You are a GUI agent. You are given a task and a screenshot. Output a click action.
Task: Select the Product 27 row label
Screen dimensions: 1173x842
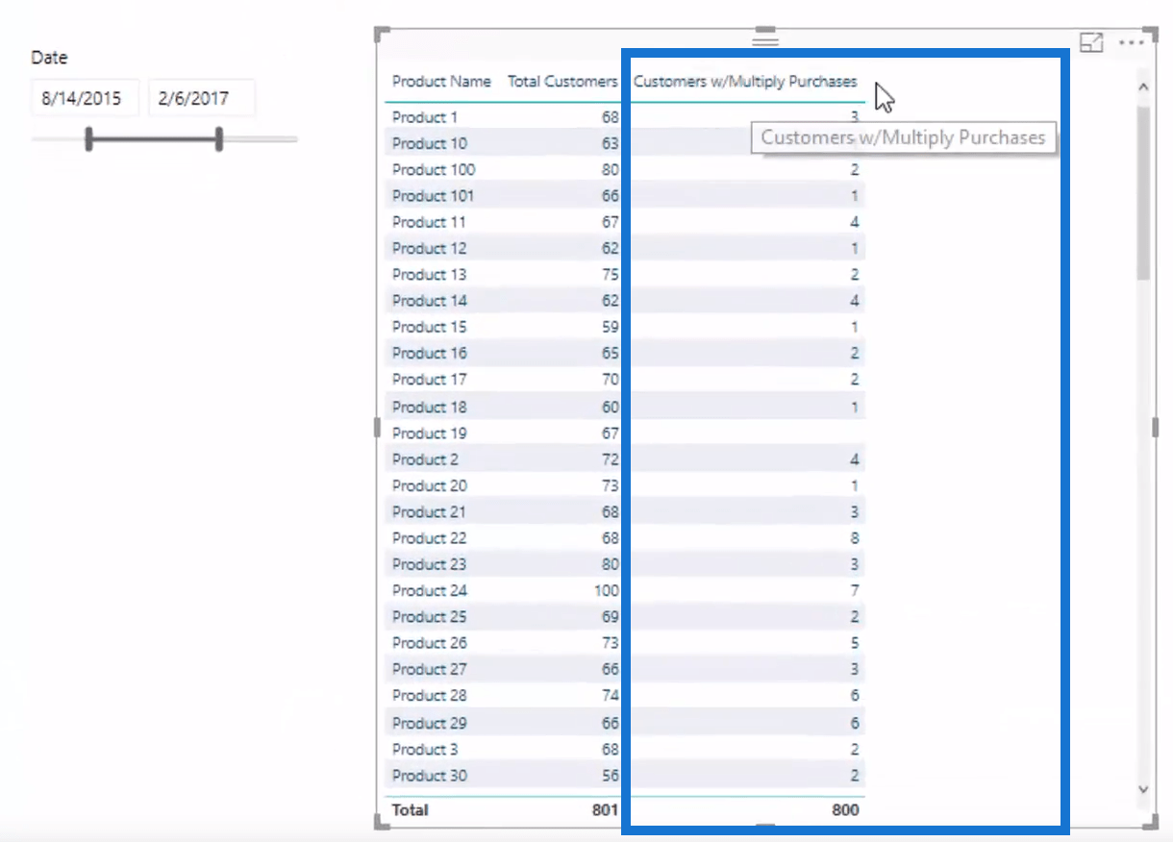coord(430,669)
